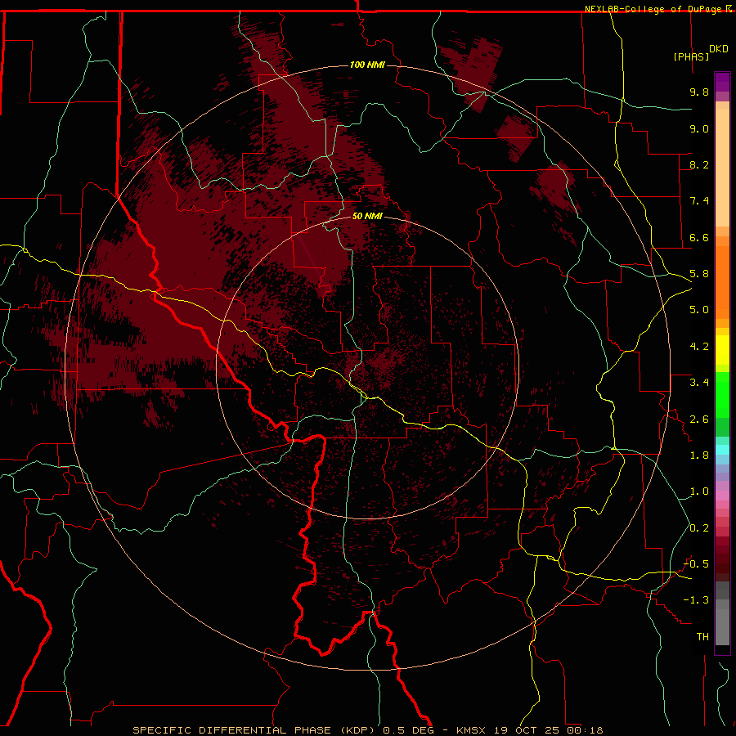This screenshot has width=736, height=736.
Task: Click the yellow band on the color bar
Action: 722,350
